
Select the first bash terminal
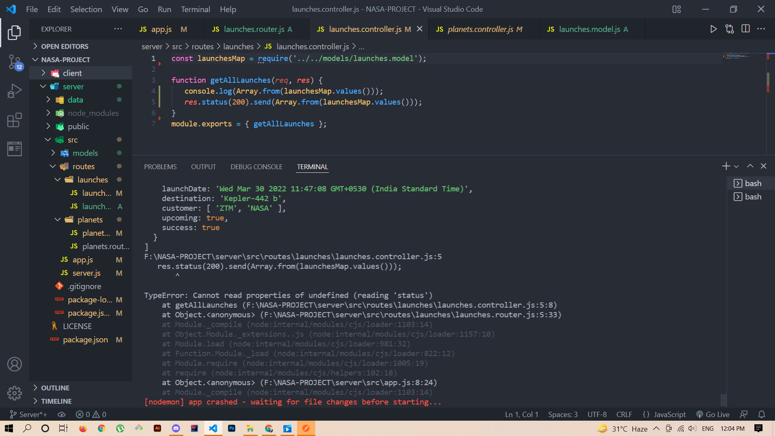(751, 183)
